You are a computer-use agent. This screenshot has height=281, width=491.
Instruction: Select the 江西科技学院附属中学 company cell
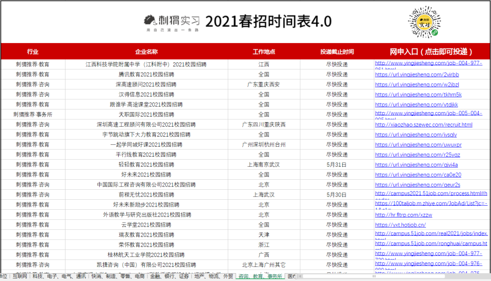(x=146, y=64)
